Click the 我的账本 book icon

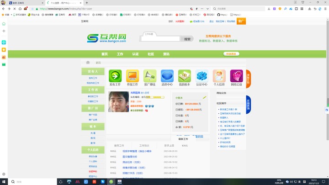185,76
